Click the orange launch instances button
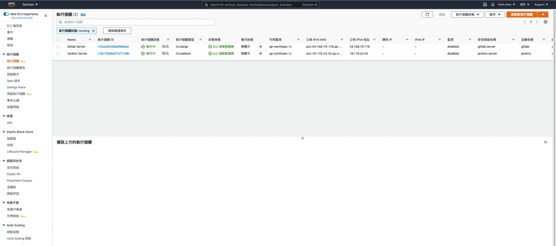 (x=522, y=15)
